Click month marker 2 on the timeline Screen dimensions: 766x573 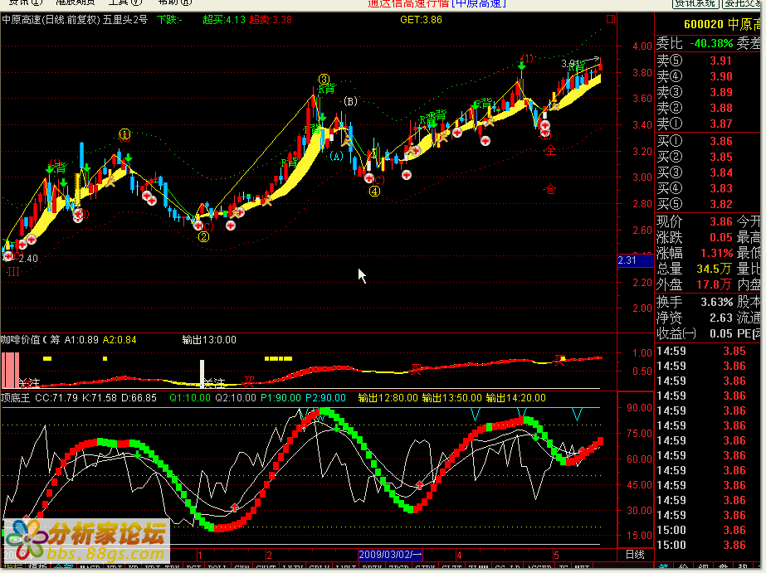pos(269,556)
